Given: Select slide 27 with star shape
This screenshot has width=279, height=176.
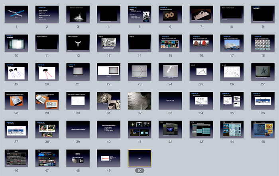Looking at the screenshot, I should coord(263,72).
